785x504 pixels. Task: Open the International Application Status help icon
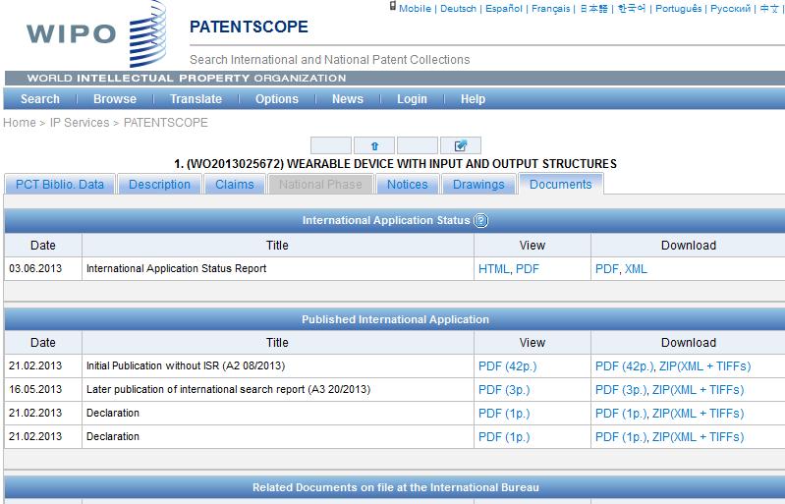(x=481, y=220)
